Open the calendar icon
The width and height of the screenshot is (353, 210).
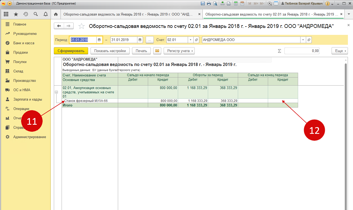pyautogui.click(x=242, y=4)
